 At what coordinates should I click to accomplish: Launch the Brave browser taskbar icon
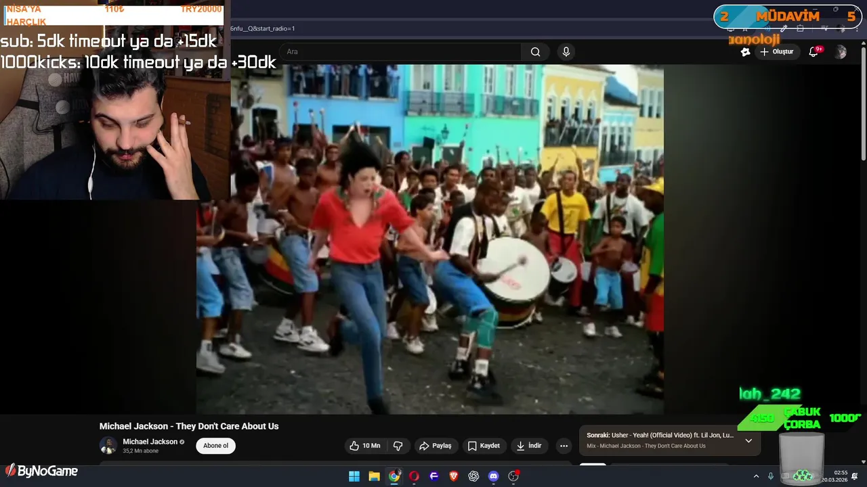pos(454,476)
